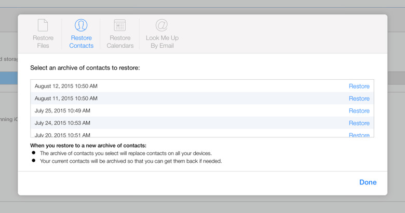
Task: Highlight the August 11, 2015 10:50 AM entry
Action: coord(66,98)
